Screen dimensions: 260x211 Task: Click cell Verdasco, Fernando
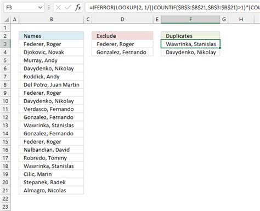coord(52,109)
